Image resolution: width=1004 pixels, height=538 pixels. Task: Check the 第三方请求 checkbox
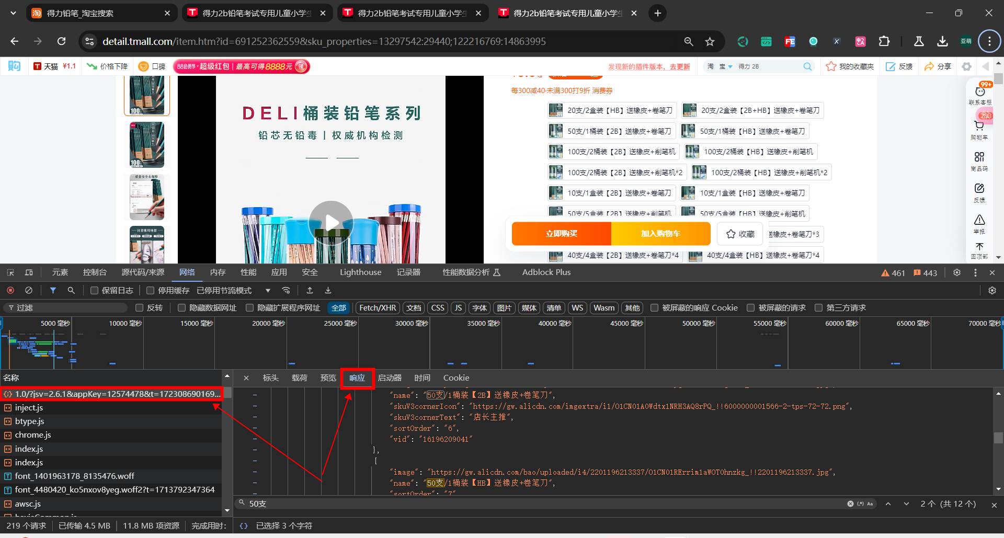[819, 308]
